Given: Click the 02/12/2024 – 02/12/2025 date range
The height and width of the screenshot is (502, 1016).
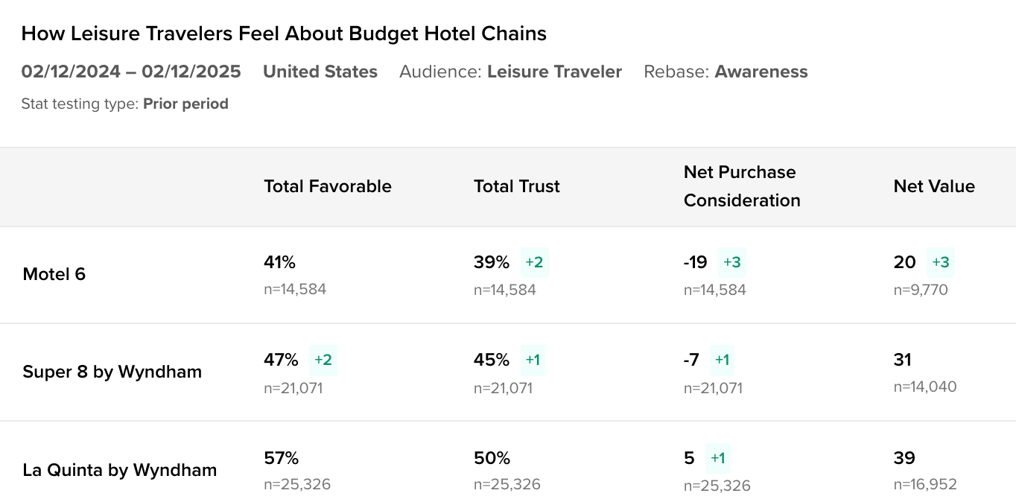Looking at the screenshot, I should tap(131, 72).
